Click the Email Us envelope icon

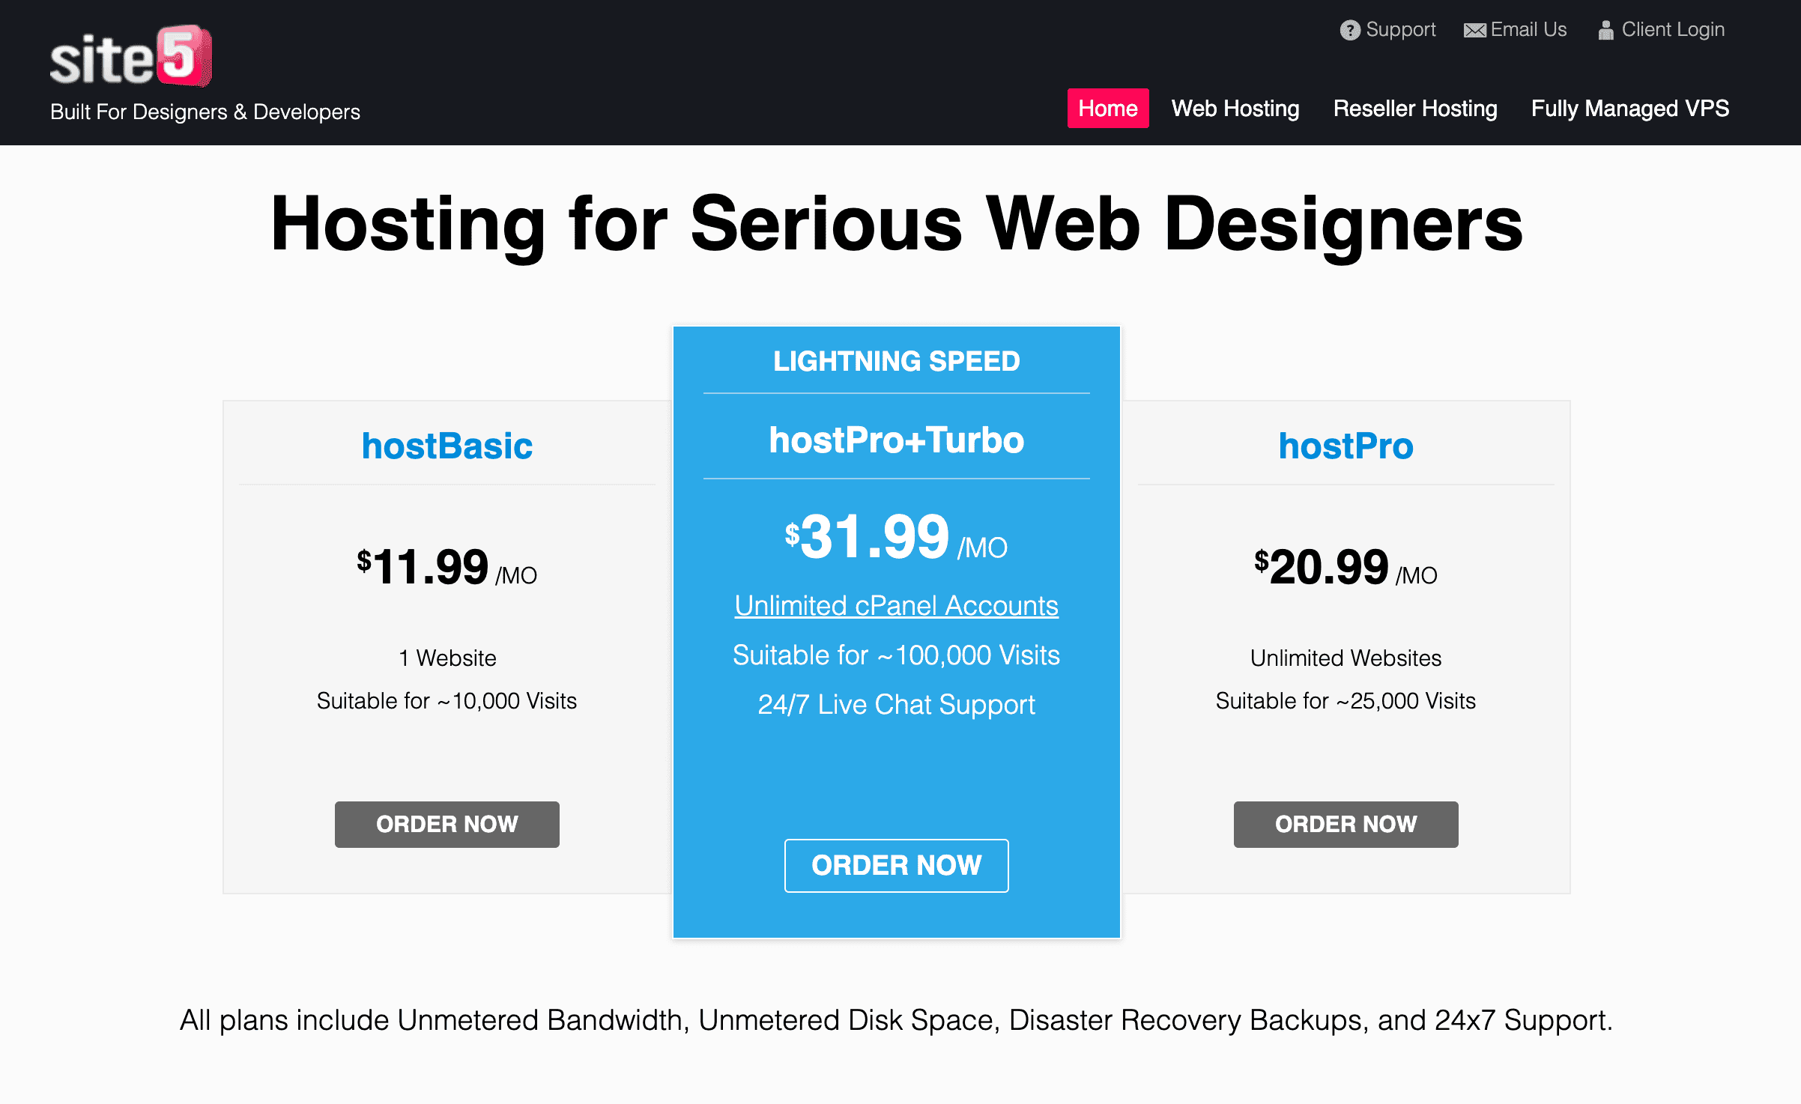(1474, 30)
